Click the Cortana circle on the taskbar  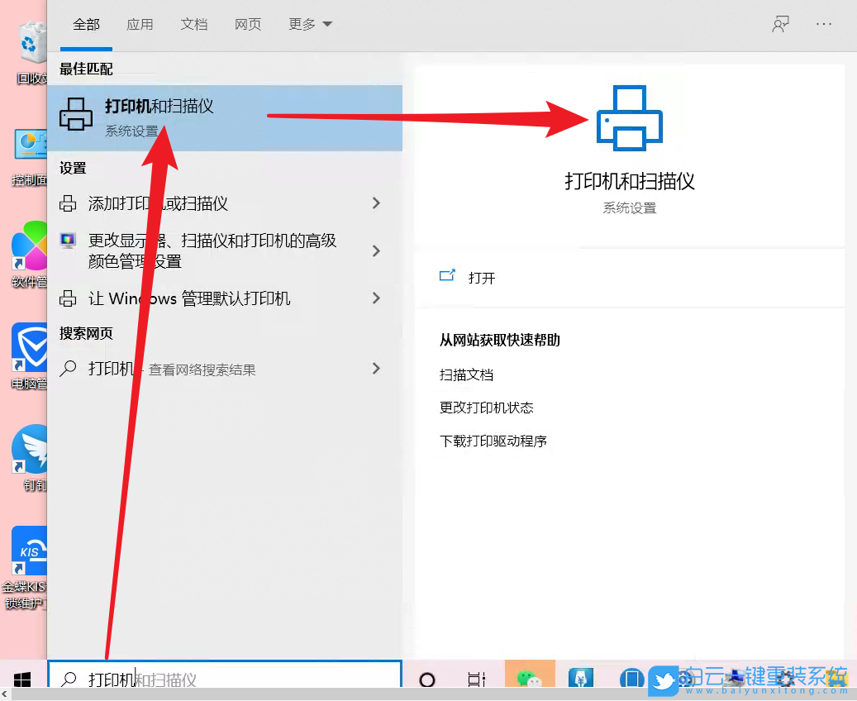point(427,680)
